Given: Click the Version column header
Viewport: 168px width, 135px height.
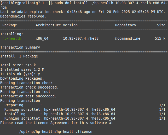Looking at the screenshot, I should pyautogui.click(x=70, y=25).
